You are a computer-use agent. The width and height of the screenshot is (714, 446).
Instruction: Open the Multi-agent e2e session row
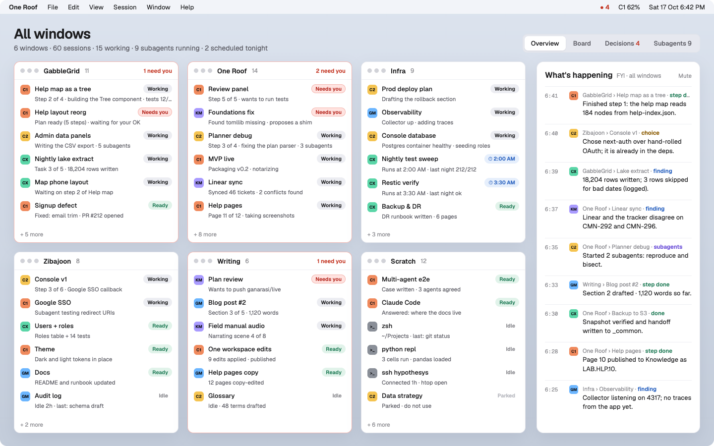point(443,284)
